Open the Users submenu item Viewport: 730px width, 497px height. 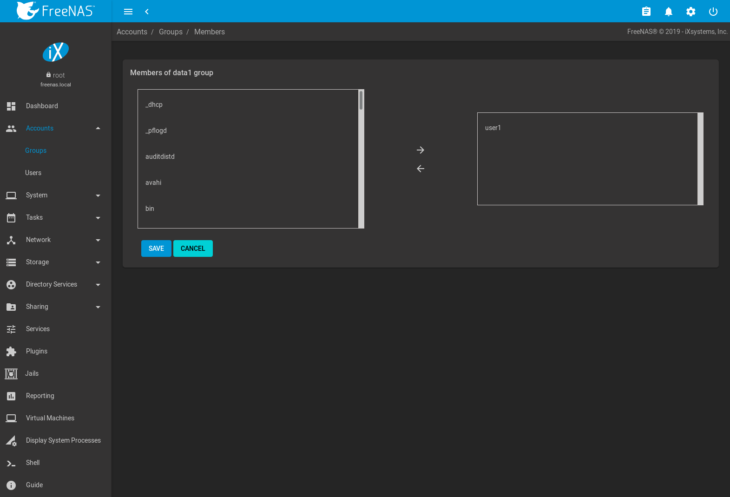pyautogui.click(x=33, y=173)
